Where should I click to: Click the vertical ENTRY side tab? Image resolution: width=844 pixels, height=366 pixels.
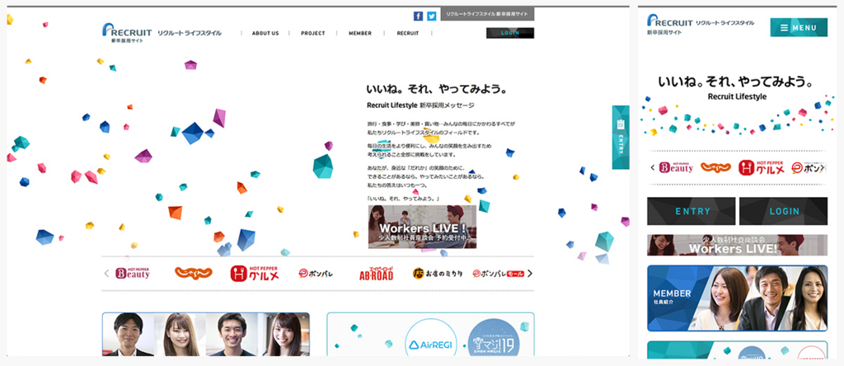(621, 137)
